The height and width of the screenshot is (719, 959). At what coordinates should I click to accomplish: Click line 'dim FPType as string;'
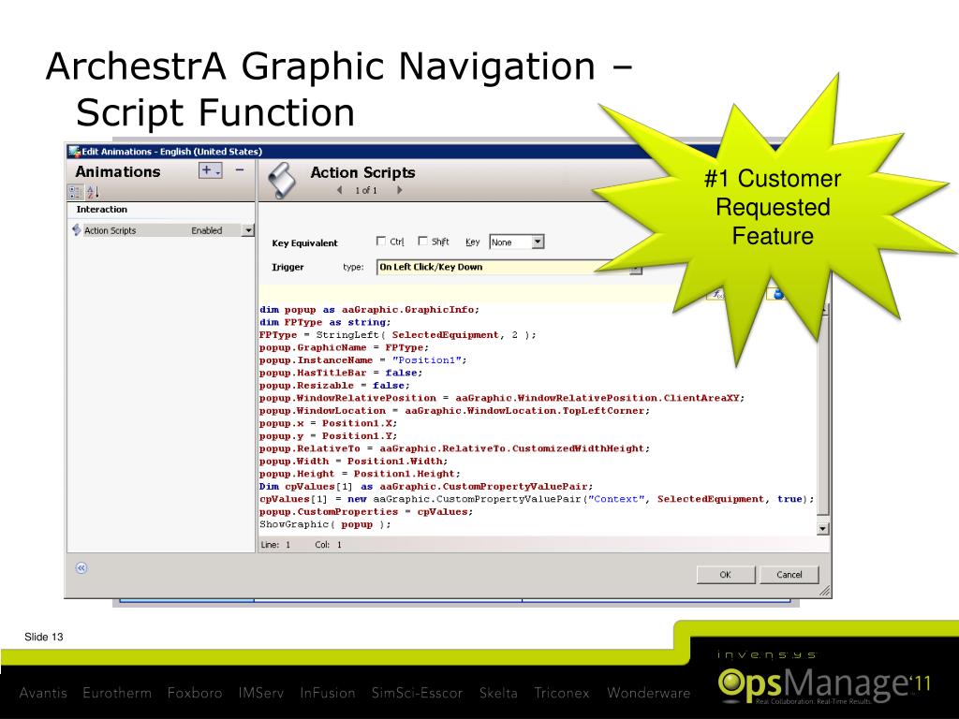pos(325,322)
